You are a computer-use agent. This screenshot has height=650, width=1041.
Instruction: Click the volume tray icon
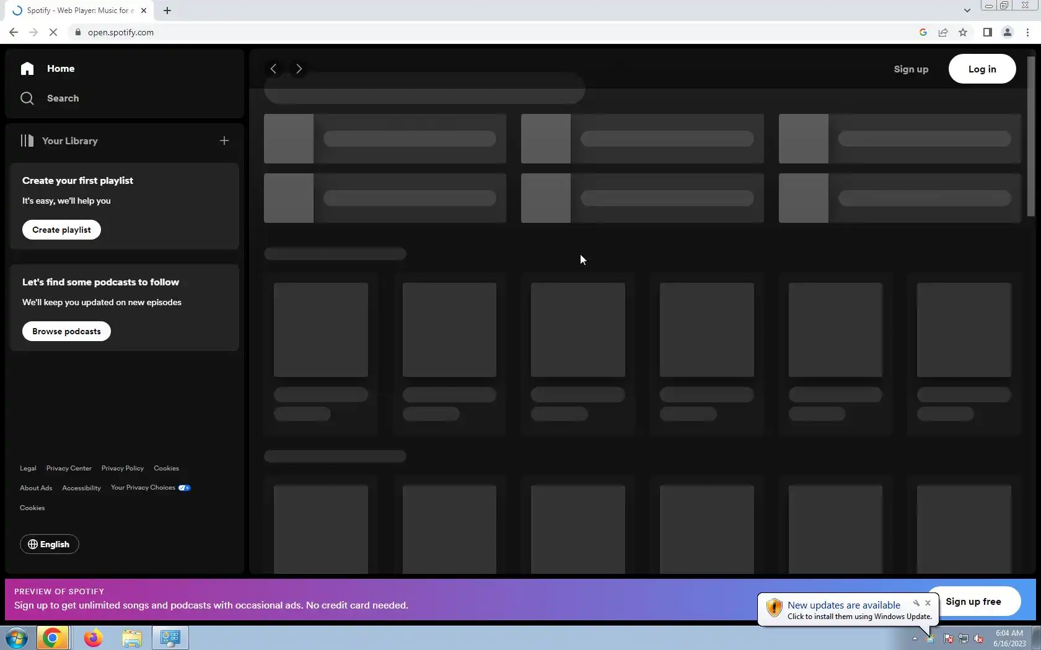pyautogui.click(x=979, y=638)
